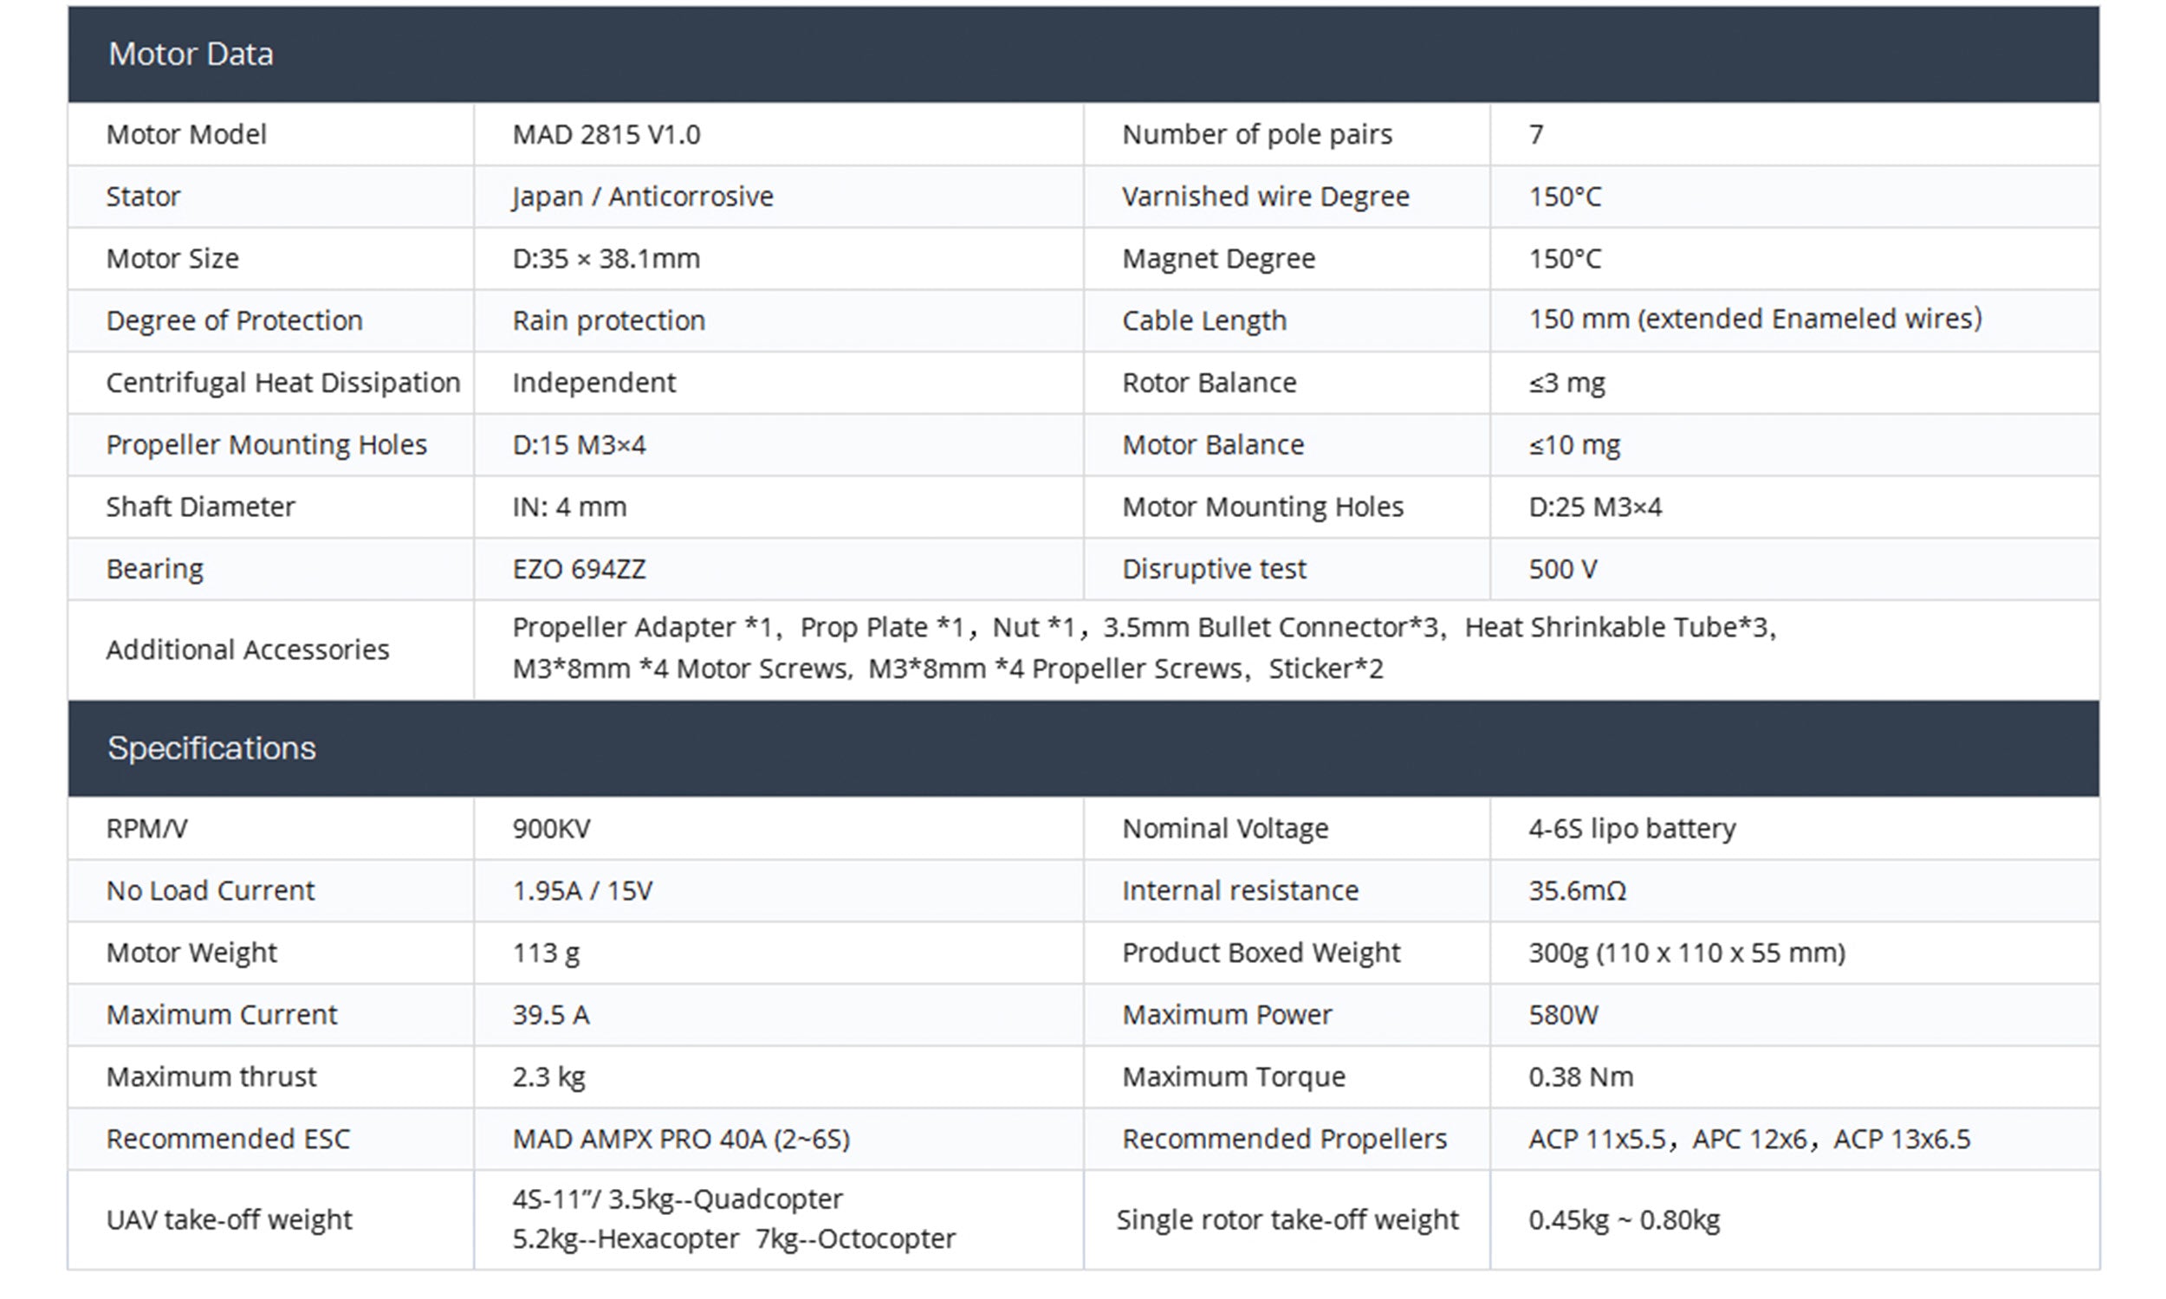This screenshot has width=2166, height=1299.
Task: Click the Motor Size label
Action: tap(172, 259)
